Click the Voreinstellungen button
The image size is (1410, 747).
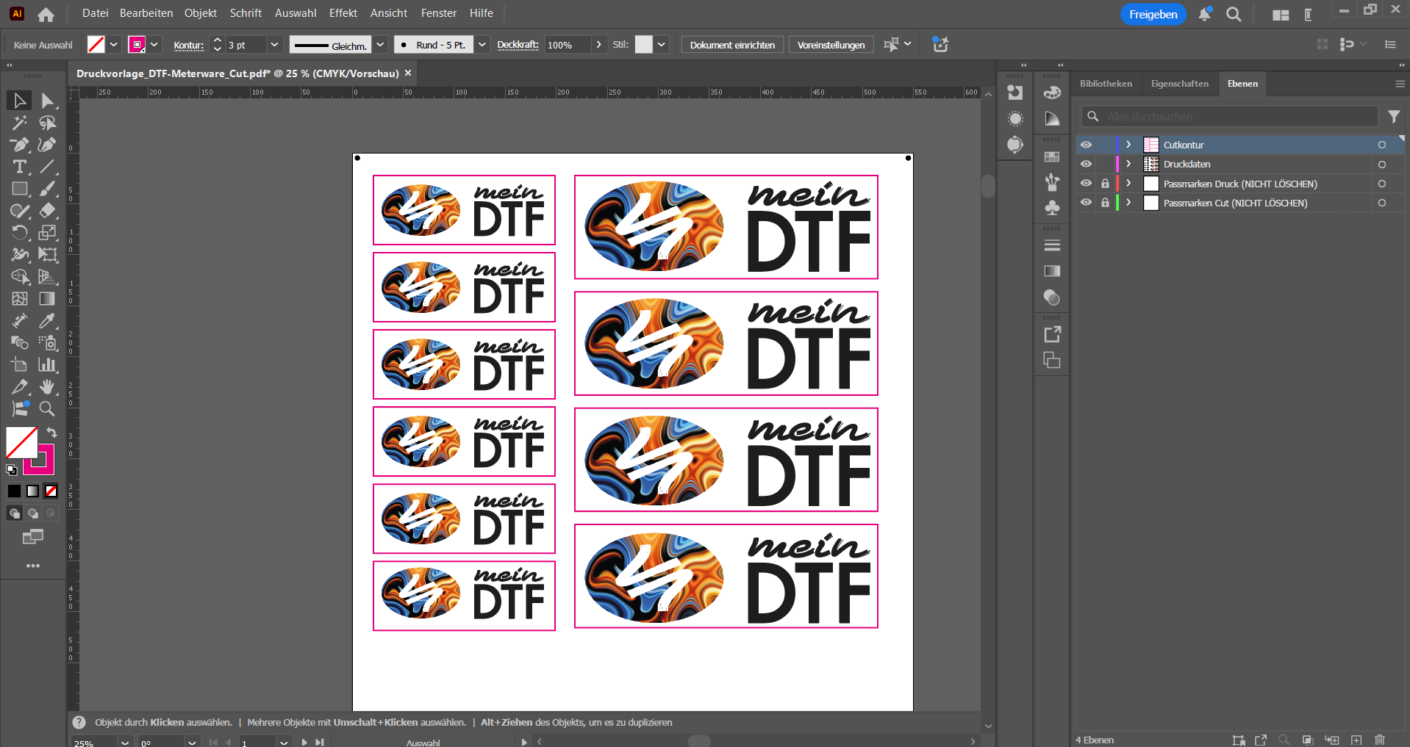pos(831,45)
